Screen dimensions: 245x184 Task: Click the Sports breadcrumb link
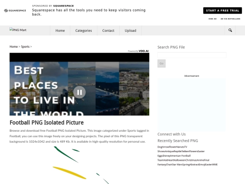click(x=25, y=47)
